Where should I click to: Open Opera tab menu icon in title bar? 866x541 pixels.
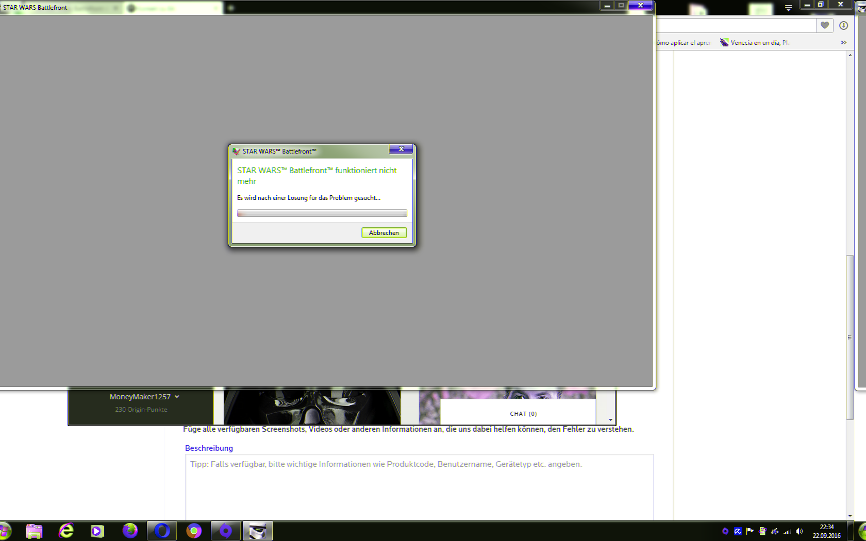(x=788, y=8)
